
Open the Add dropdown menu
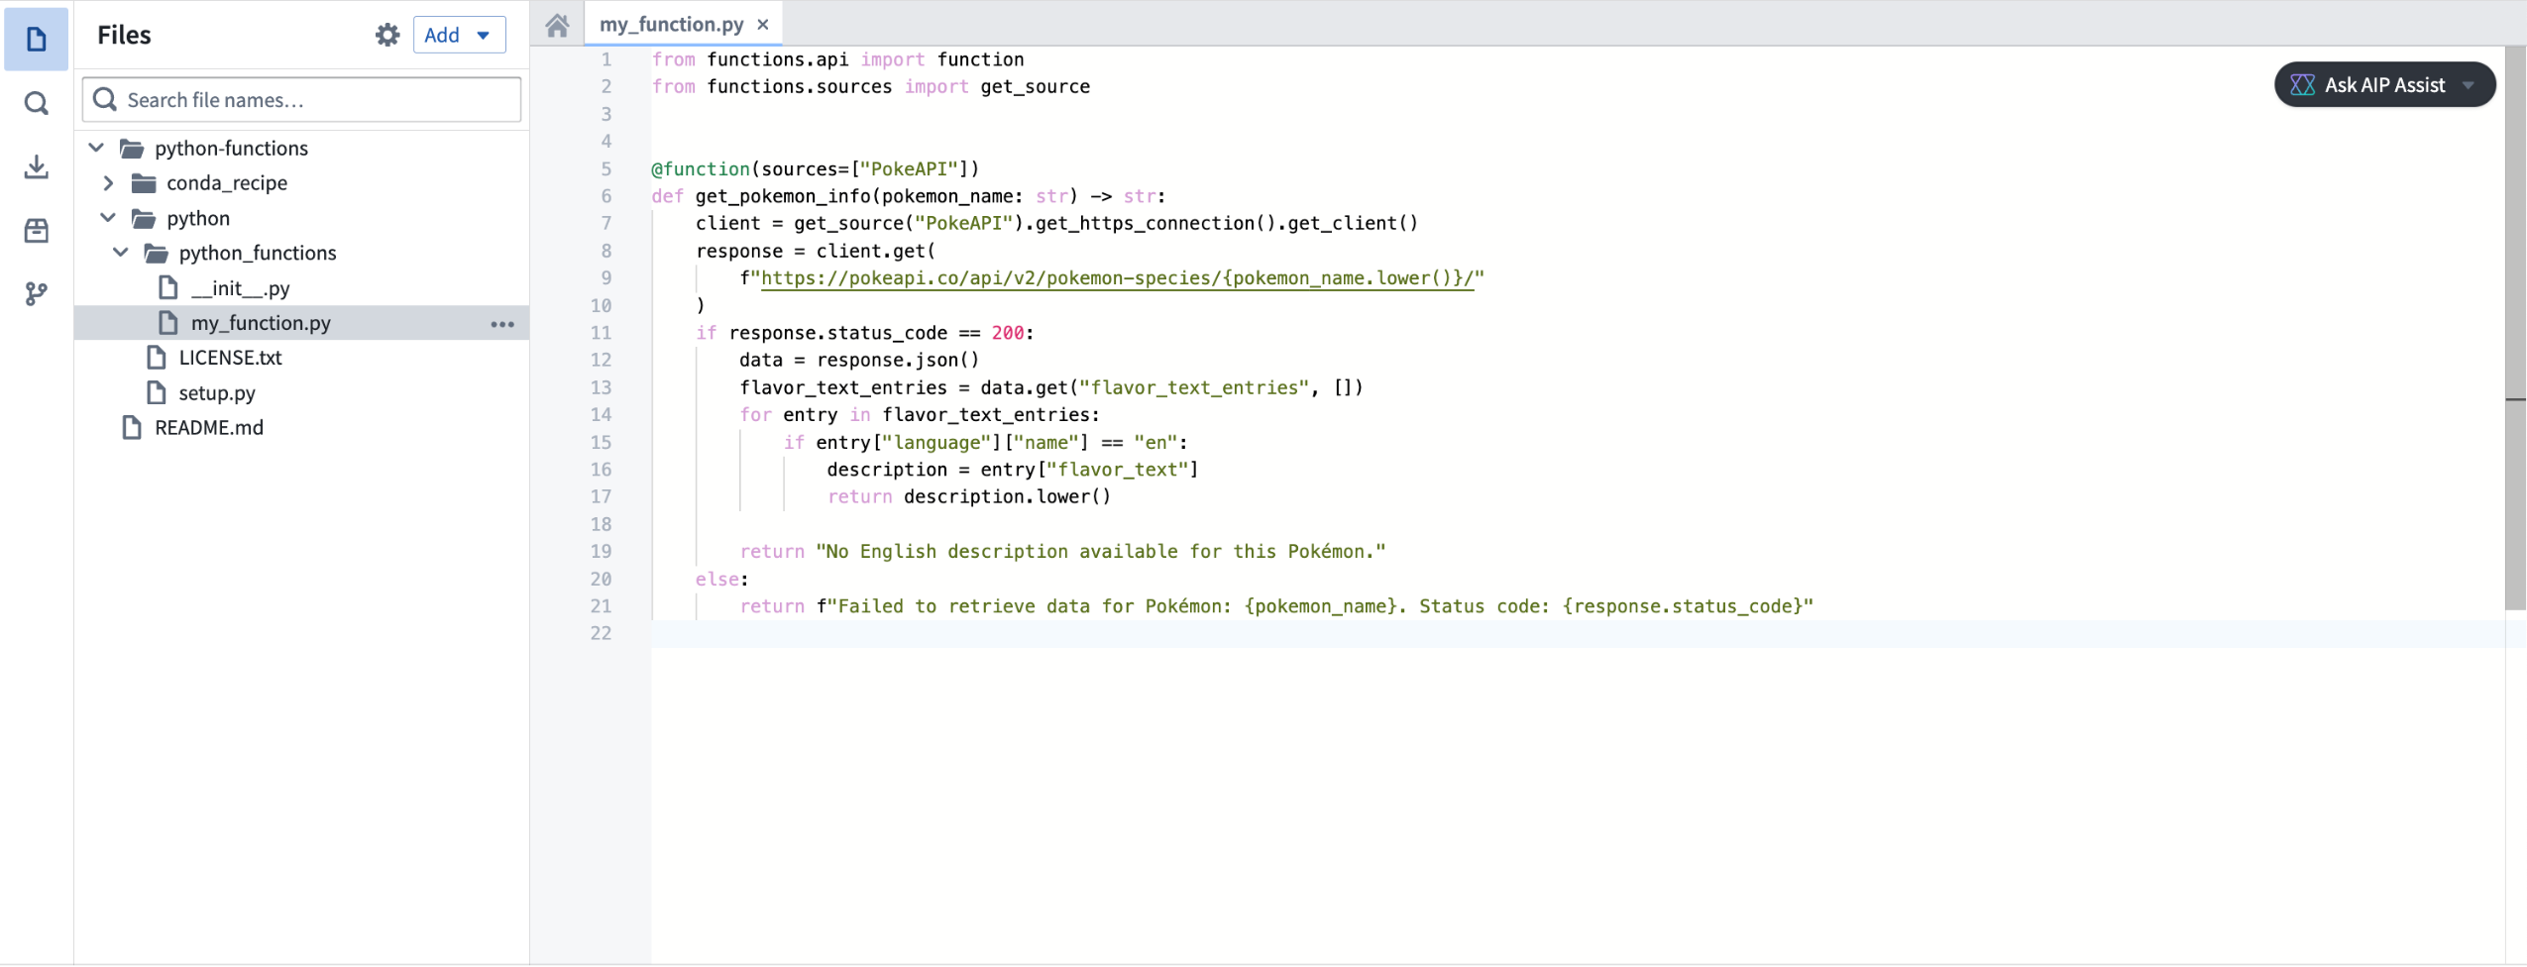pyautogui.click(x=459, y=34)
